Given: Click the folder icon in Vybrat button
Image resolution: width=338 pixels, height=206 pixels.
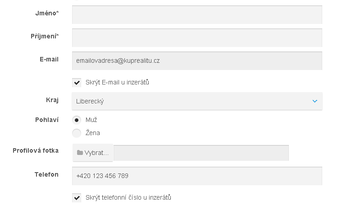Looking at the screenshot, I should pos(80,153).
